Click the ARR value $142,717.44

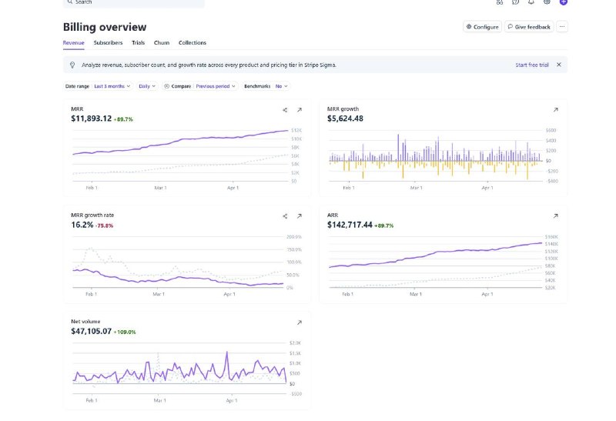(350, 225)
